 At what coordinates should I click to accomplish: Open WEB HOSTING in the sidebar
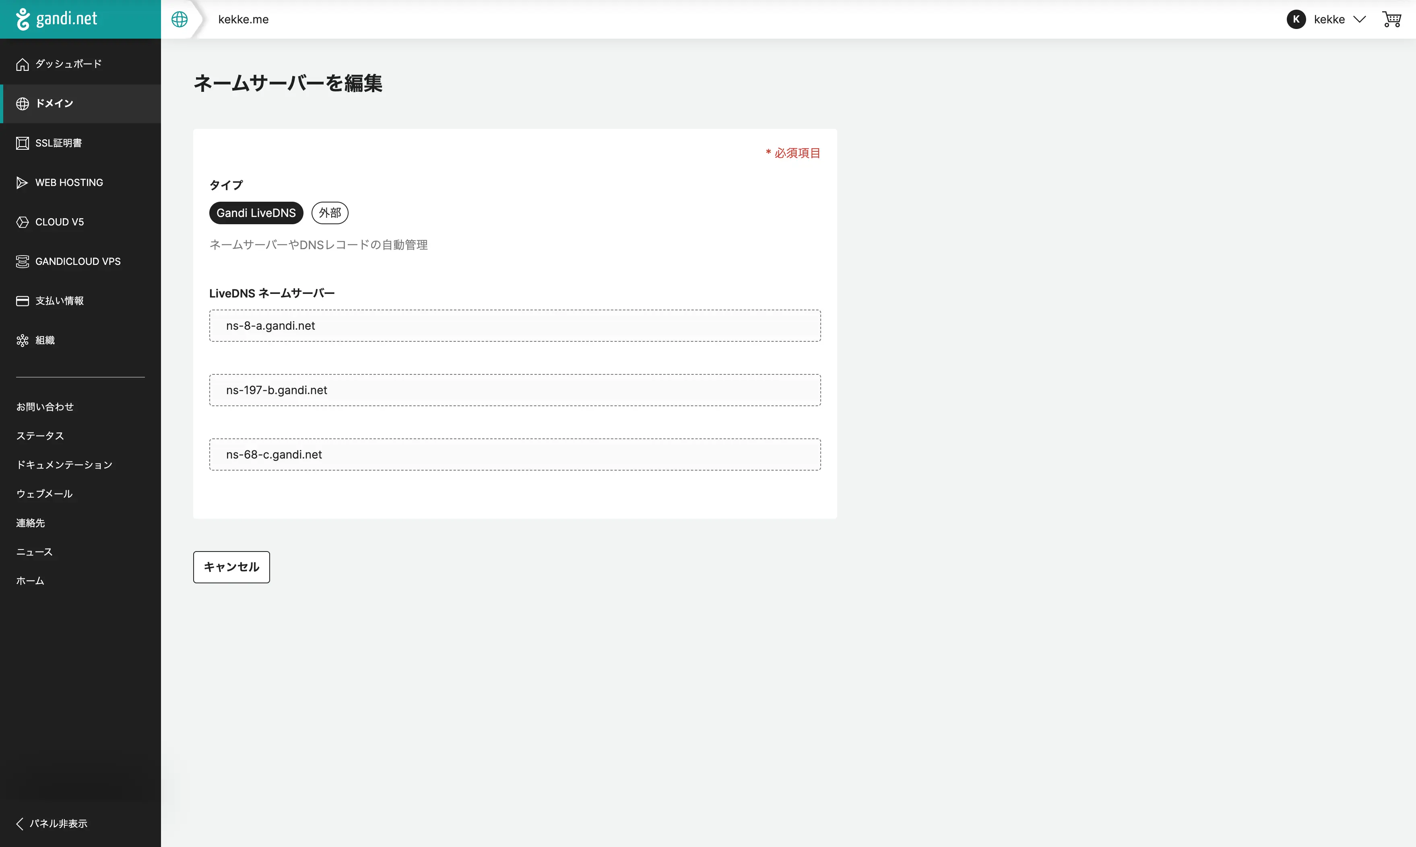pos(81,183)
